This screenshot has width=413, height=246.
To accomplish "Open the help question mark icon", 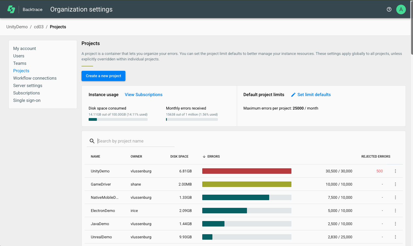I will (389, 9).
